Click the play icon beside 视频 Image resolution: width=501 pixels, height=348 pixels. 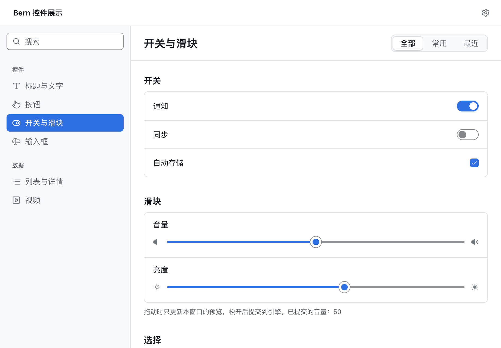coord(16,200)
